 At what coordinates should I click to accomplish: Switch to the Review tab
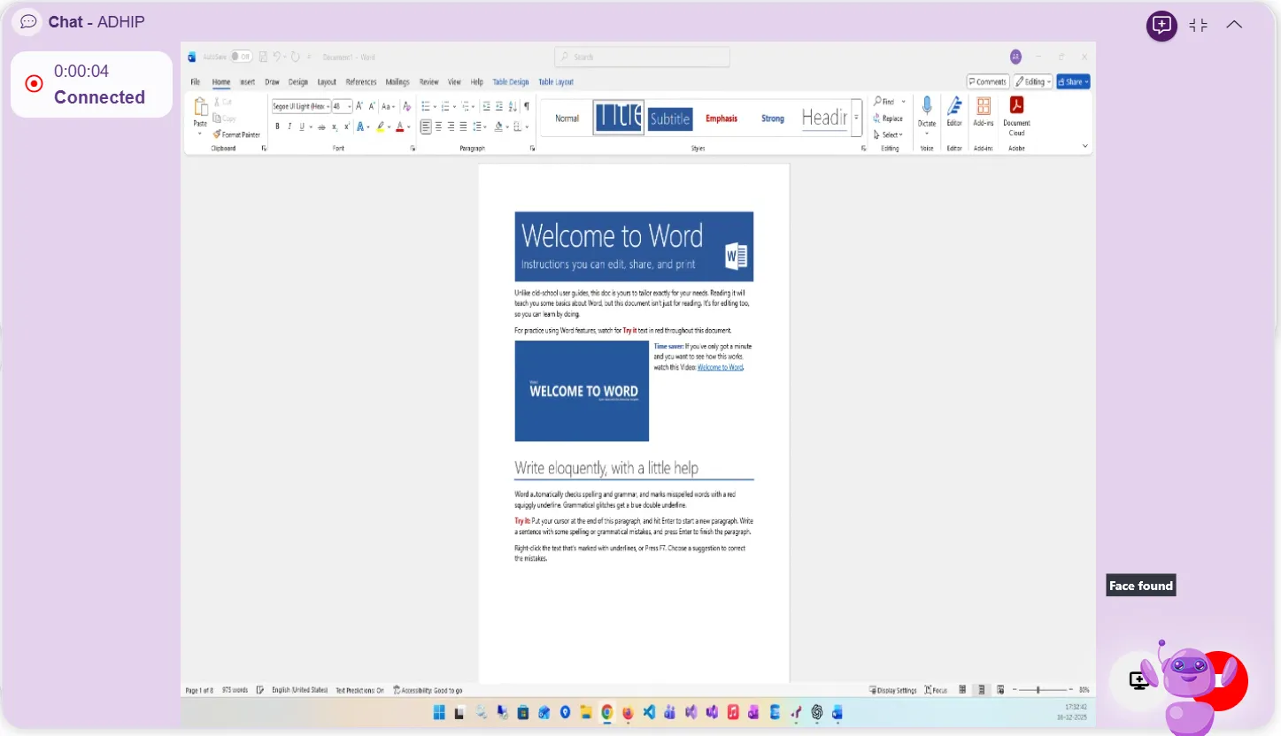pyautogui.click(x=429, y=82)
